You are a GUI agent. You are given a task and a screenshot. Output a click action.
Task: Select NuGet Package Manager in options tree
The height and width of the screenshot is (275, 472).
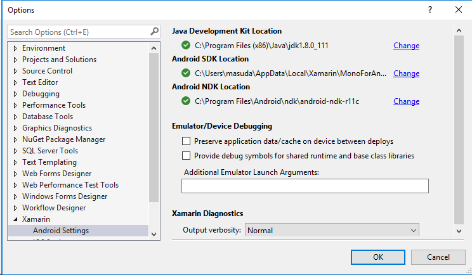click(63, 139)
